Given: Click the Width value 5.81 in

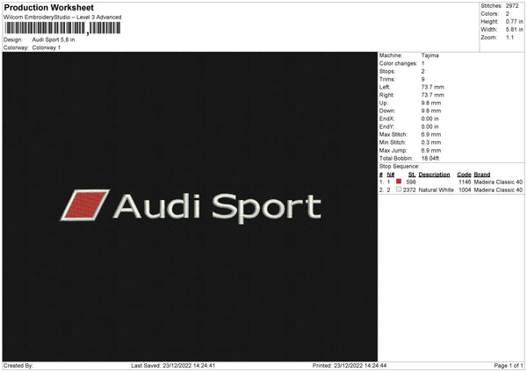Looking at the screenshot, I should click(x=514, y=30).
